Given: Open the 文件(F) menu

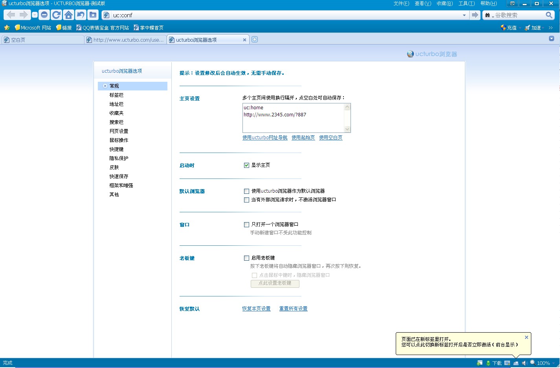Looking at the screenshot, I should click(x=401, y=4).
